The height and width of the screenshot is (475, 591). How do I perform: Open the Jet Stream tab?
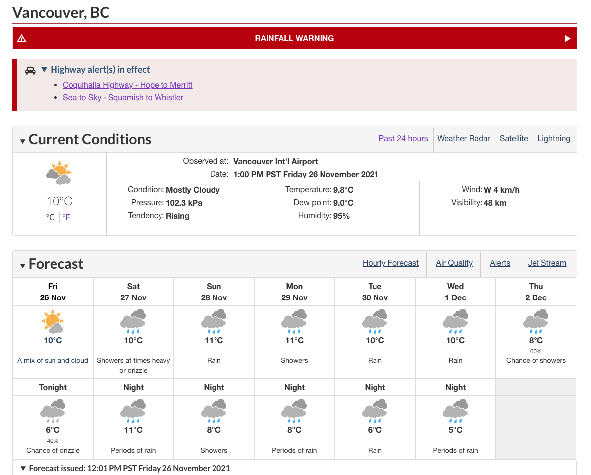click(x=547, y=263)
